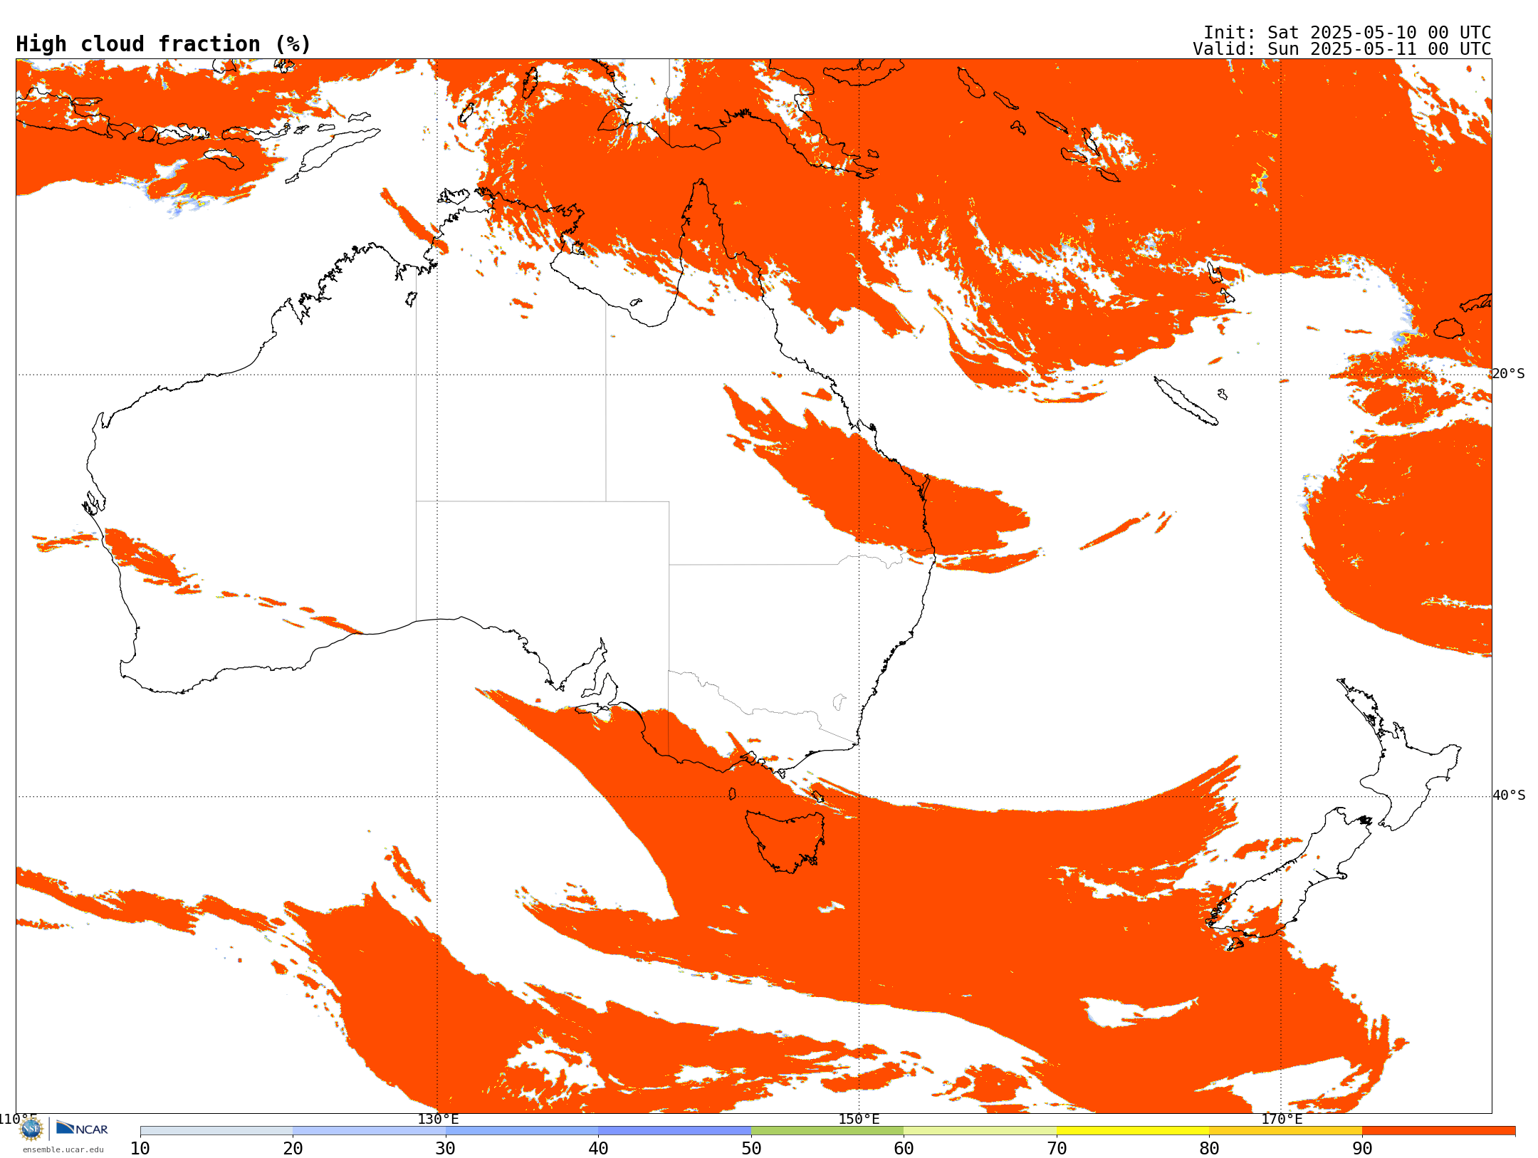
Task: Click the 'Valid: Sun 2025-05-11 00 UTC' text
Action: coord(1342,49)
